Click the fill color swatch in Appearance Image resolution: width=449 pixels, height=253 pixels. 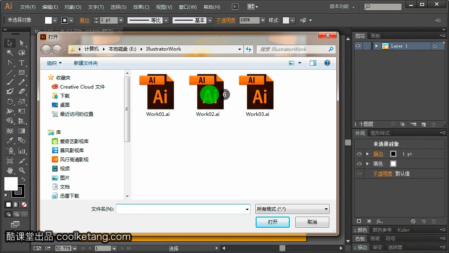tap(393, 164)
